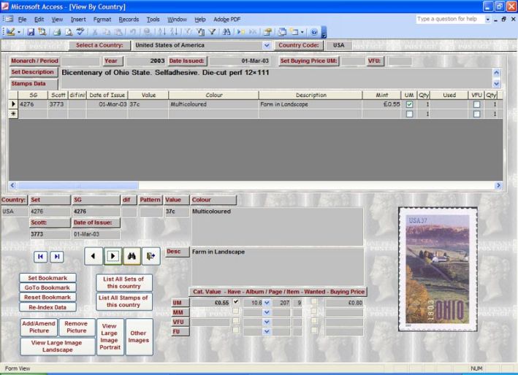518x375 pixels.
Task: Go to previous record arrow button
Action: (x=94, y=256)
